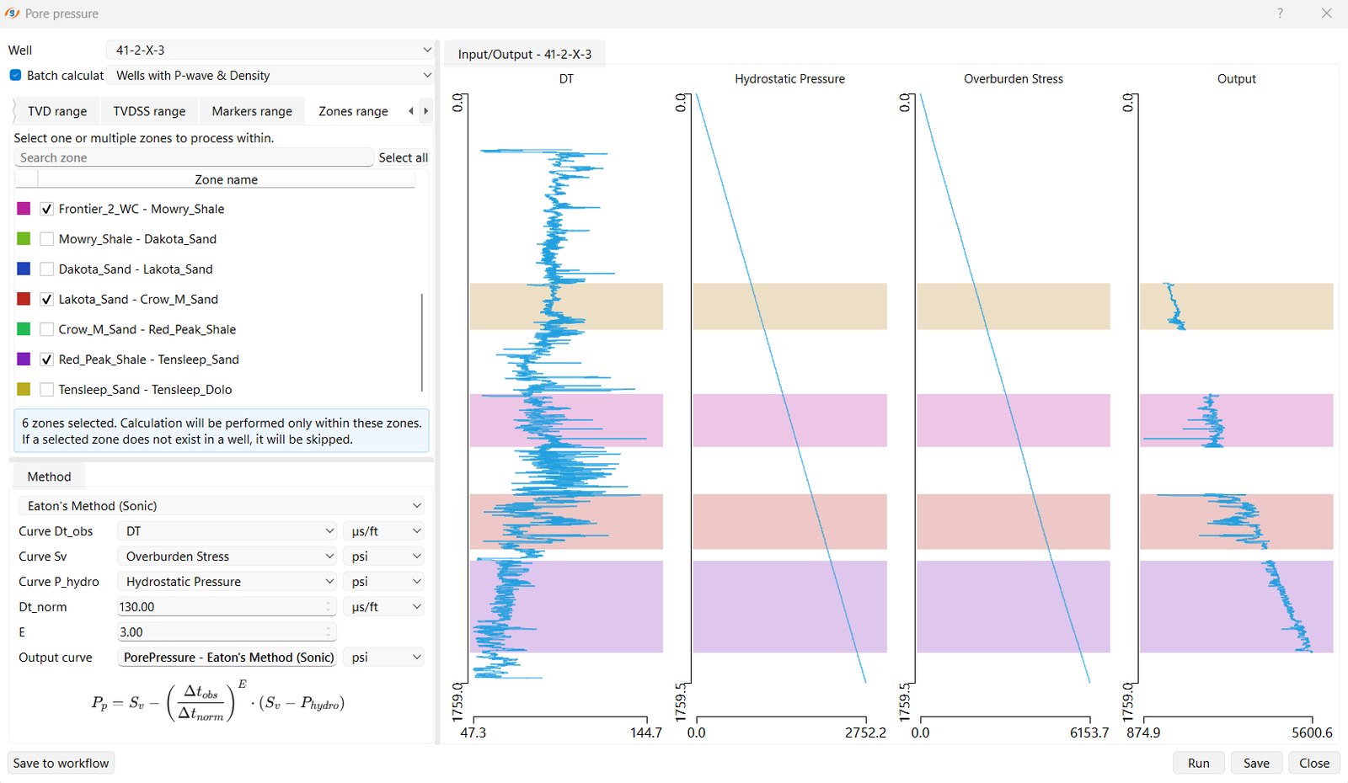This screenshot has height=783, width=1348.
Task: Click the blue Dakota_Sand zone color swatch
Action: (24, 269)
